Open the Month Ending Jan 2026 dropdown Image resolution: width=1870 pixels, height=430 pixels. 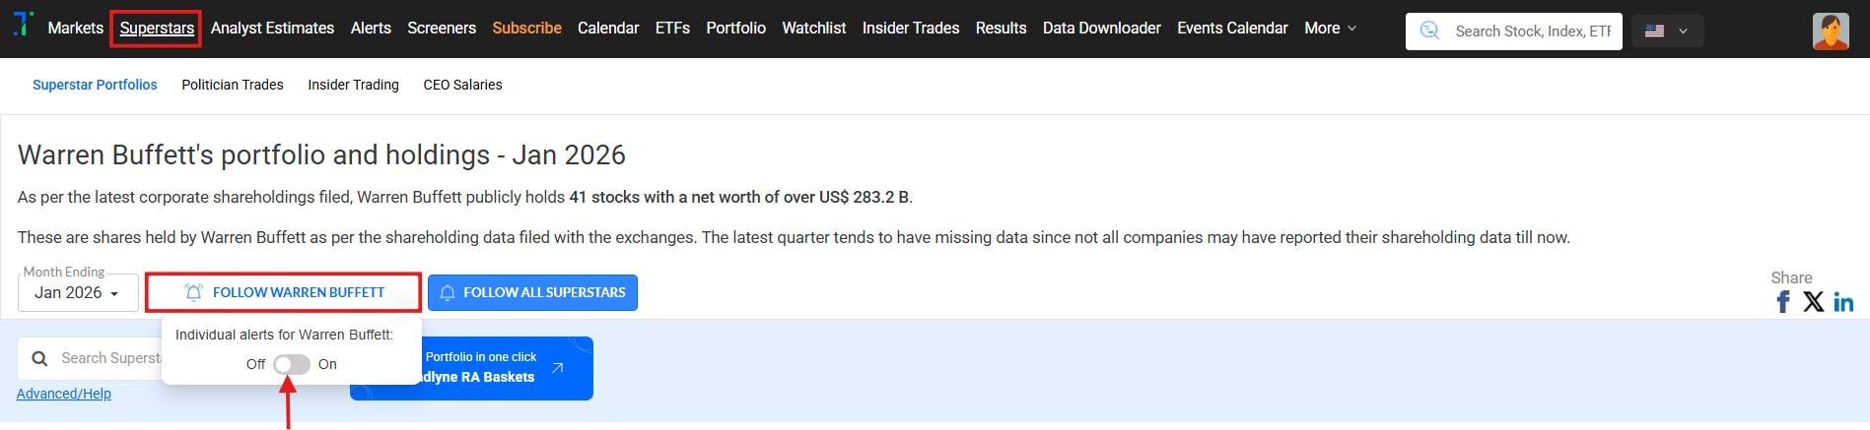coord(77,293)
